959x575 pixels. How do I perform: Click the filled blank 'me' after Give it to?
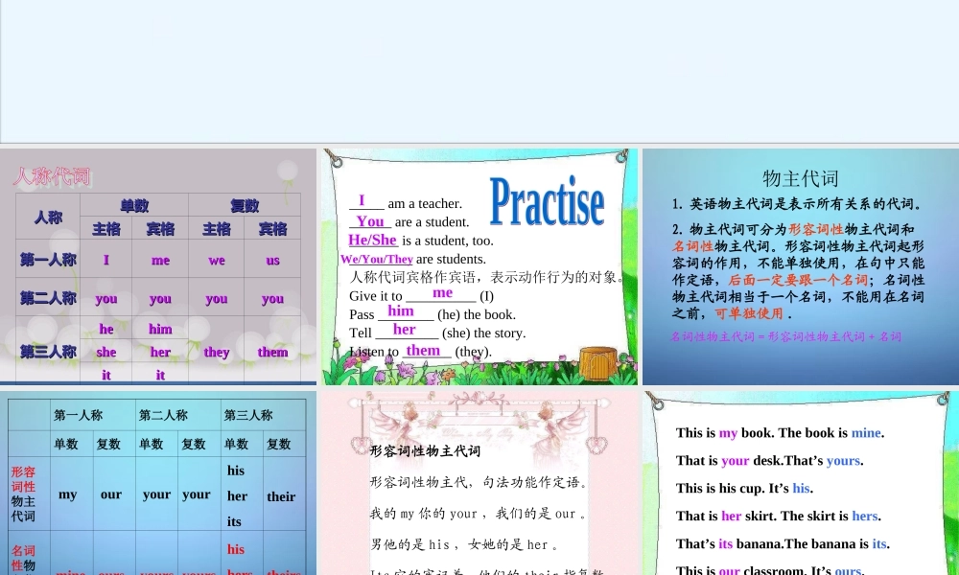442,293
